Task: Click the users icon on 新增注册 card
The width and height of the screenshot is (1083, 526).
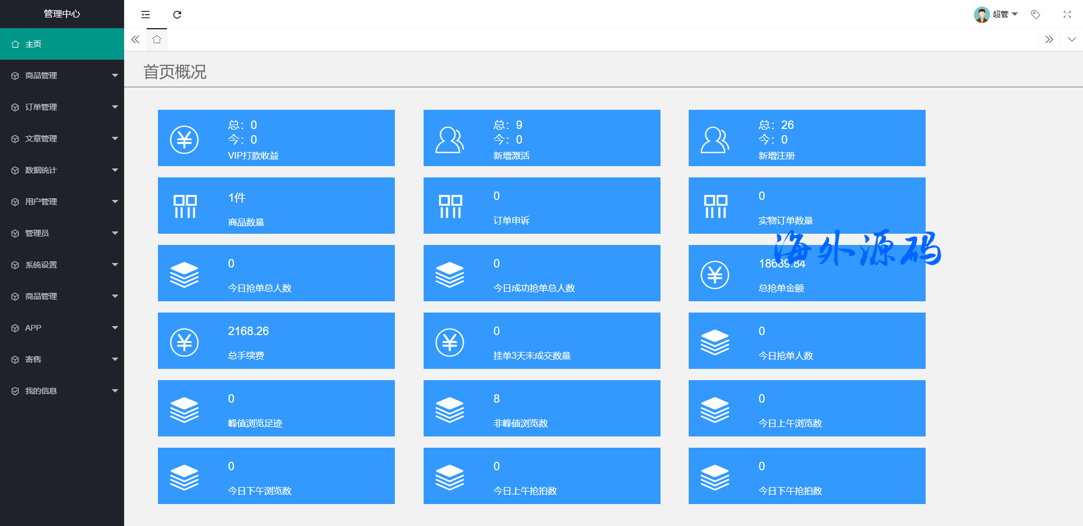Action: coord(715,140)
